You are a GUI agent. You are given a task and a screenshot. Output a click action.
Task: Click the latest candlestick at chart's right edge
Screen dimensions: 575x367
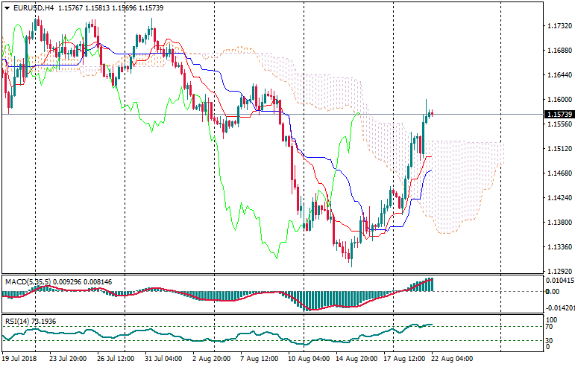pyautogui.click(x=432, y=113)
